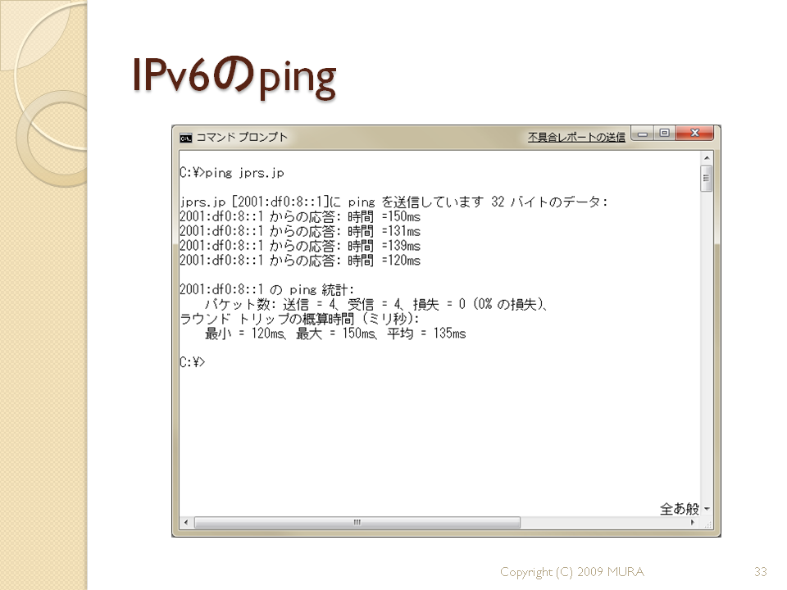This screenshot has width=787, height=590.
Task: Minimize the command prompt window
Action: click(x=643, y=134)
